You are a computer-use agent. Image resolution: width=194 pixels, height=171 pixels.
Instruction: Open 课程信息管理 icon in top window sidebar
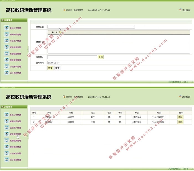[7, 60]
